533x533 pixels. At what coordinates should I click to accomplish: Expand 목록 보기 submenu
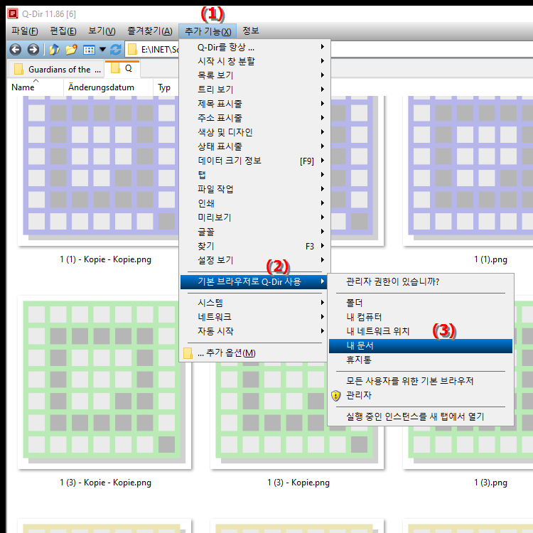click(x=254, y=75)
